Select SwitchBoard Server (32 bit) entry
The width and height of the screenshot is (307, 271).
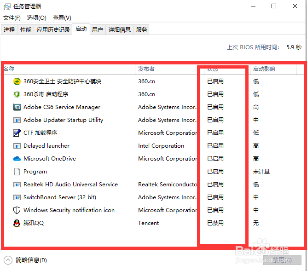[x=154, y=197]
